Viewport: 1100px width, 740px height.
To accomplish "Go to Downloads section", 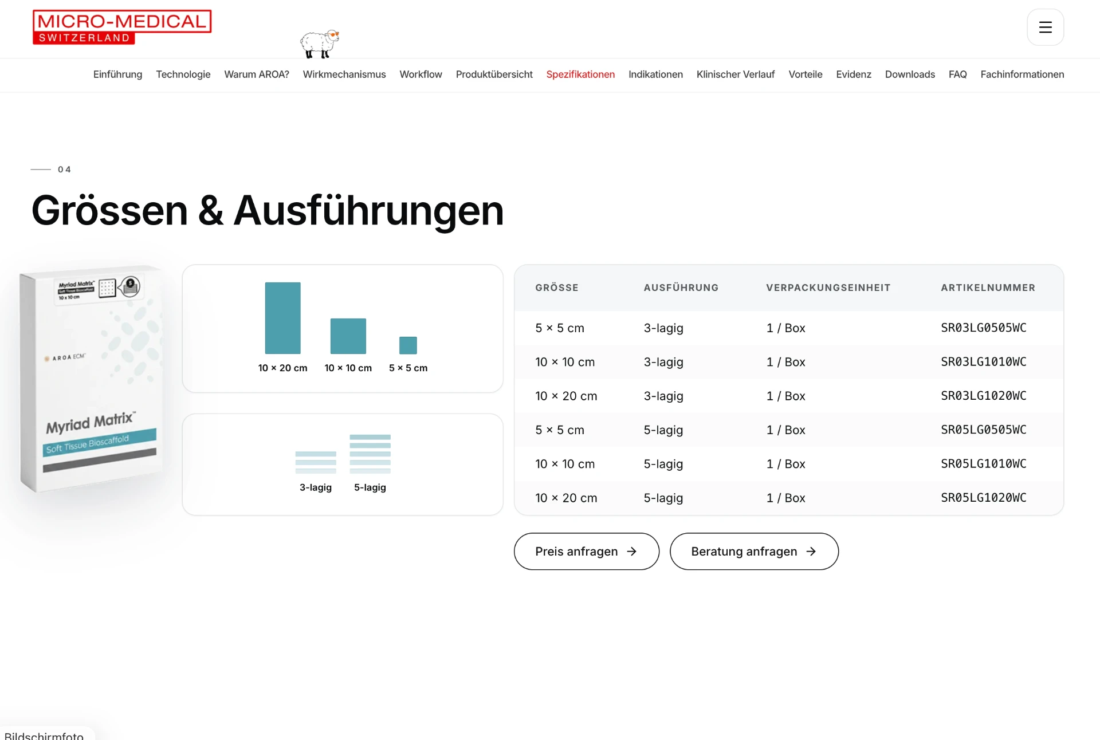I will [910, 74].
